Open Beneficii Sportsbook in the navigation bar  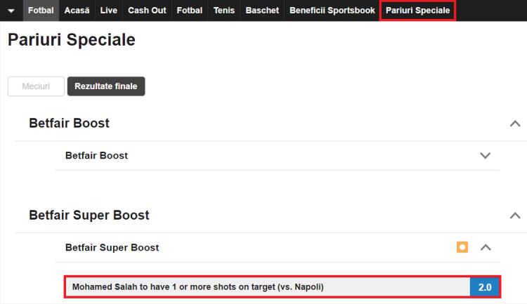tap(332, 11)
